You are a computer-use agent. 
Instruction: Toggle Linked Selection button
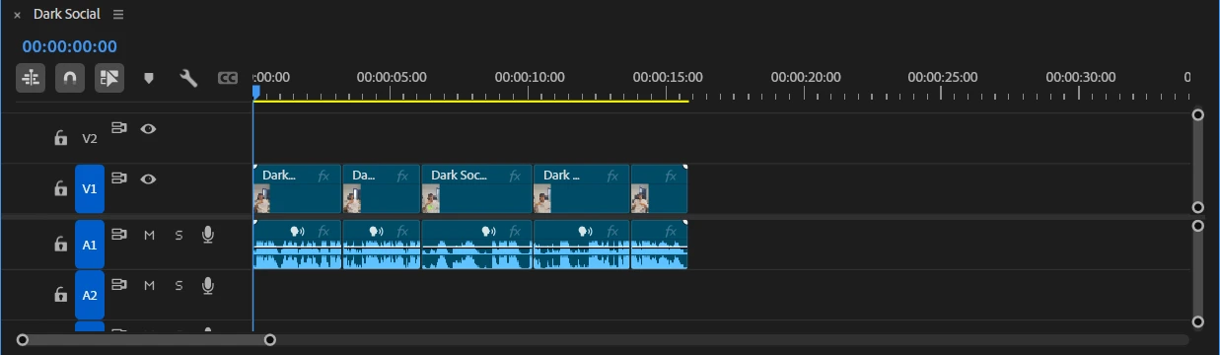(x=108, y=78)
